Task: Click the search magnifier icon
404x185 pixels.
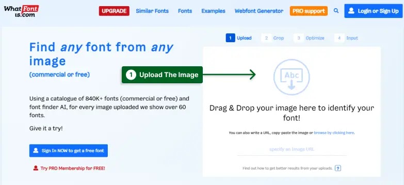Action: pos(336,11)
